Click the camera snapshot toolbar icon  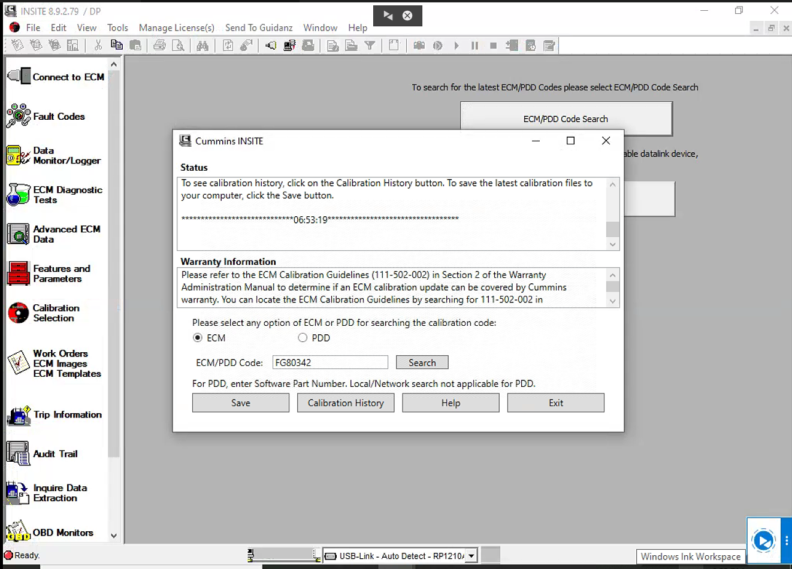click(419, 46)
